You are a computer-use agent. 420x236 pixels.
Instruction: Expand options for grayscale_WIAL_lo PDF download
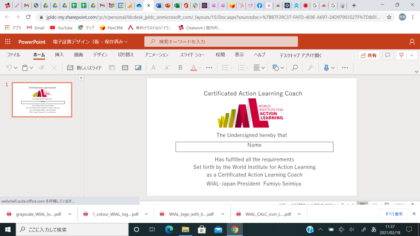pyautogui.click(x=70, y=214)
